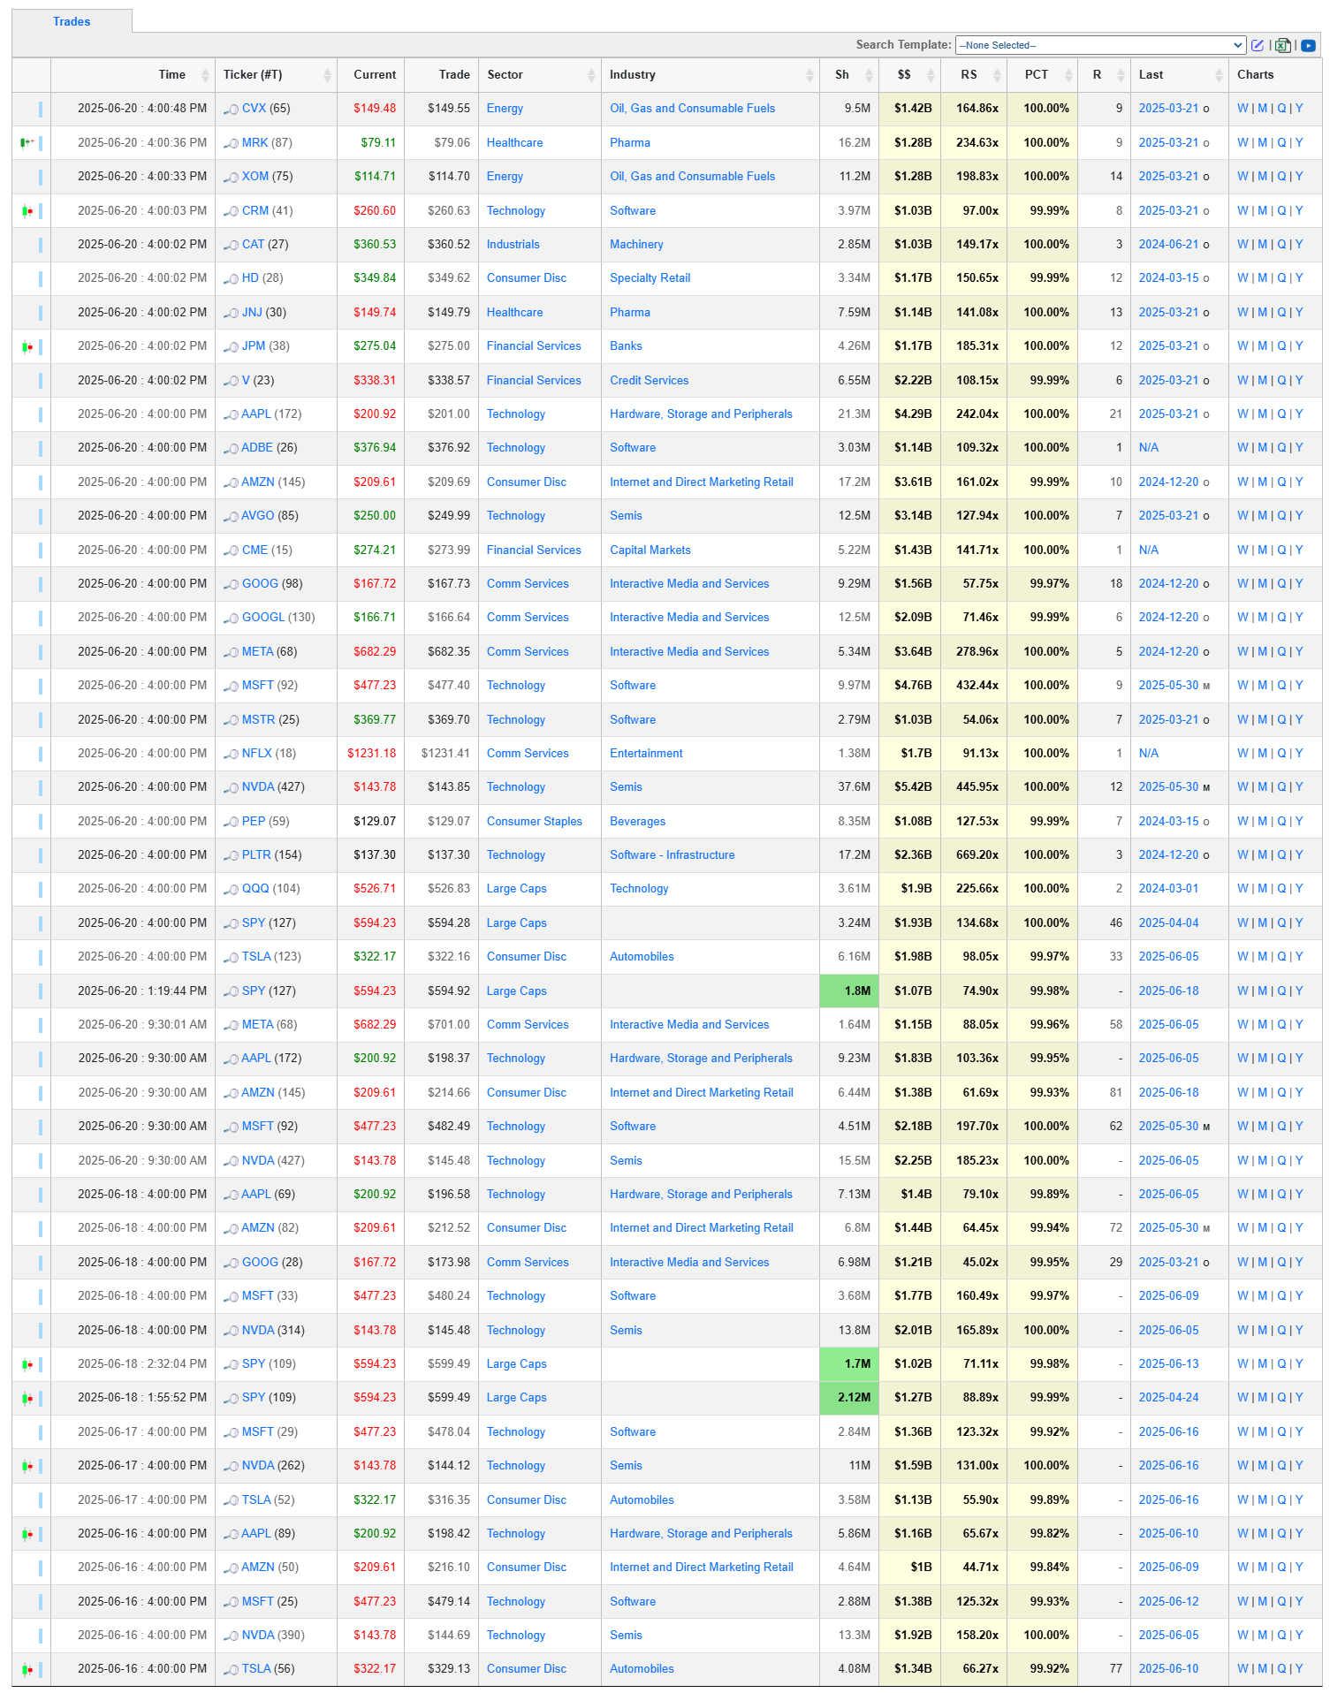Click the $1231.18 current price
The width and height of the screenshot is (1330, 1693).
372,754
